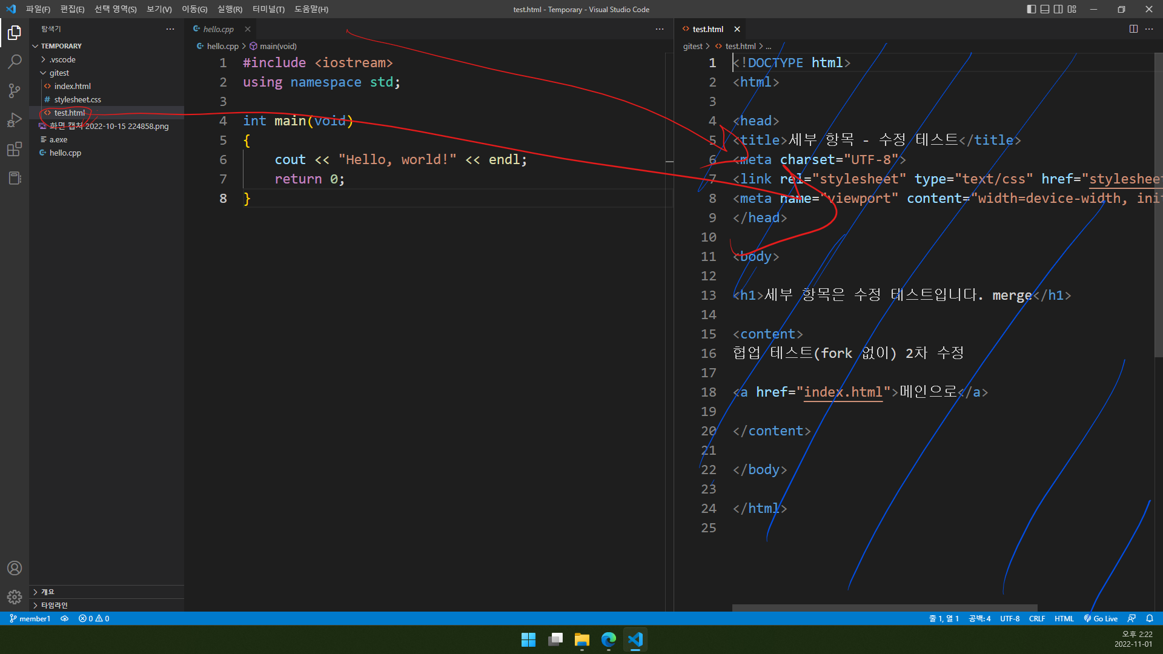Toggle primary side bar layout icon
Viewport: 1163px width, 654px height.
[x=1032, y=9]
